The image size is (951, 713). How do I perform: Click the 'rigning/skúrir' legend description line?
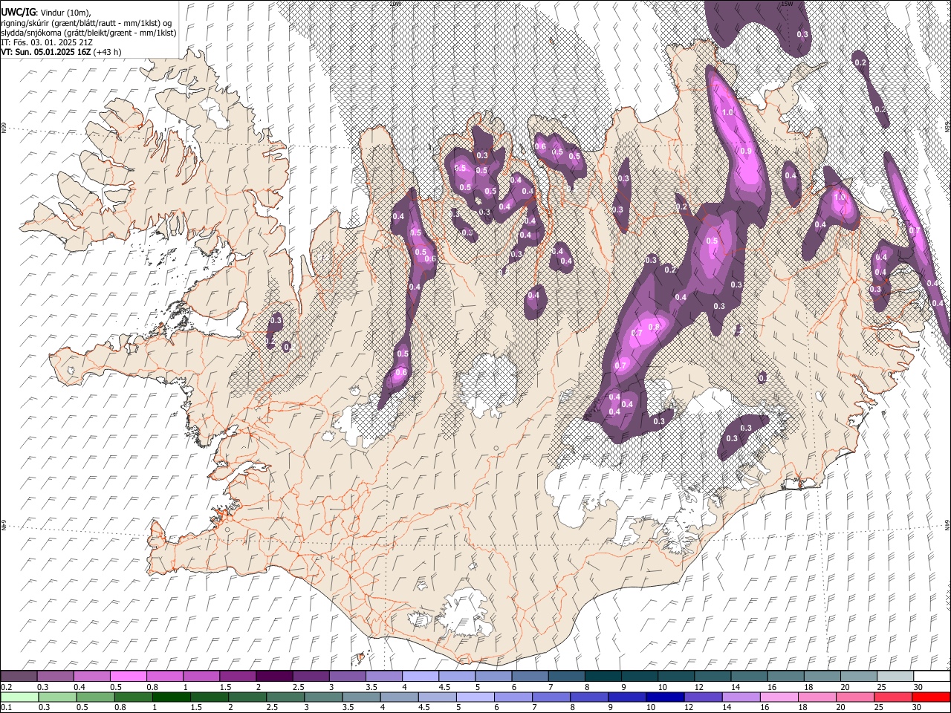[x=86, y=23]
